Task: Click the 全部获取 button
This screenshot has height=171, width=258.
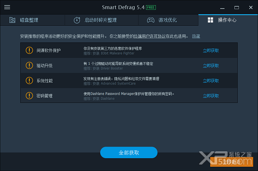Action: (x=129, y=153)
